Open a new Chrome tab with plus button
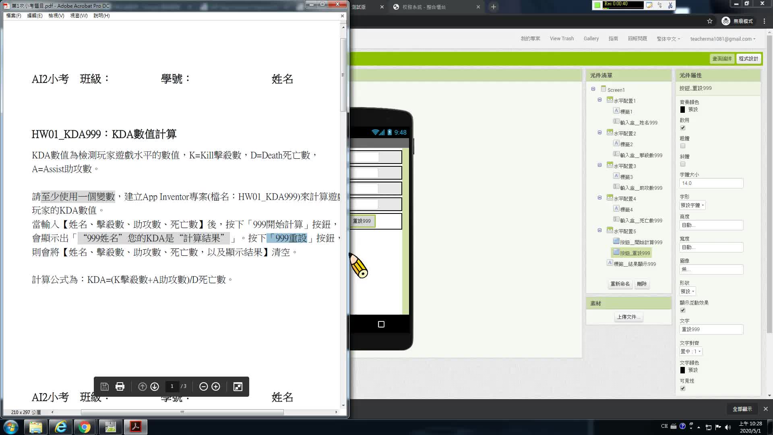The image size is (773, 435). (493, 7)
